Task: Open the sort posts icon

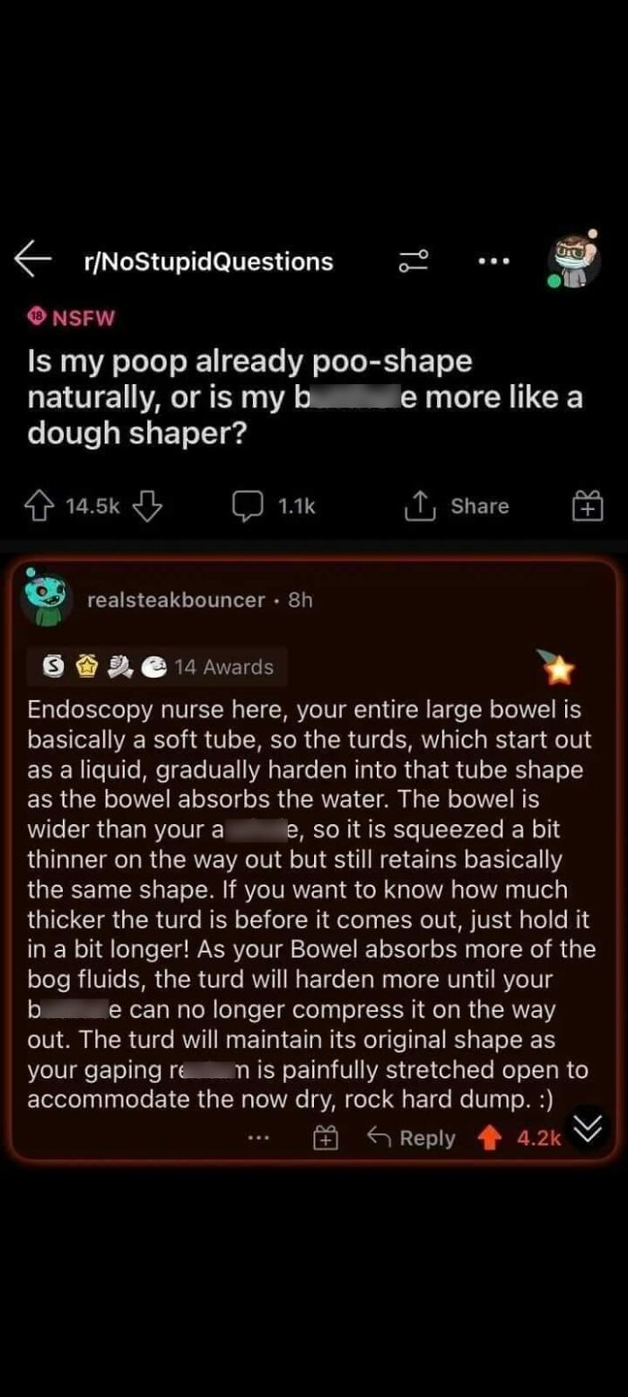Action: (414, 260)
